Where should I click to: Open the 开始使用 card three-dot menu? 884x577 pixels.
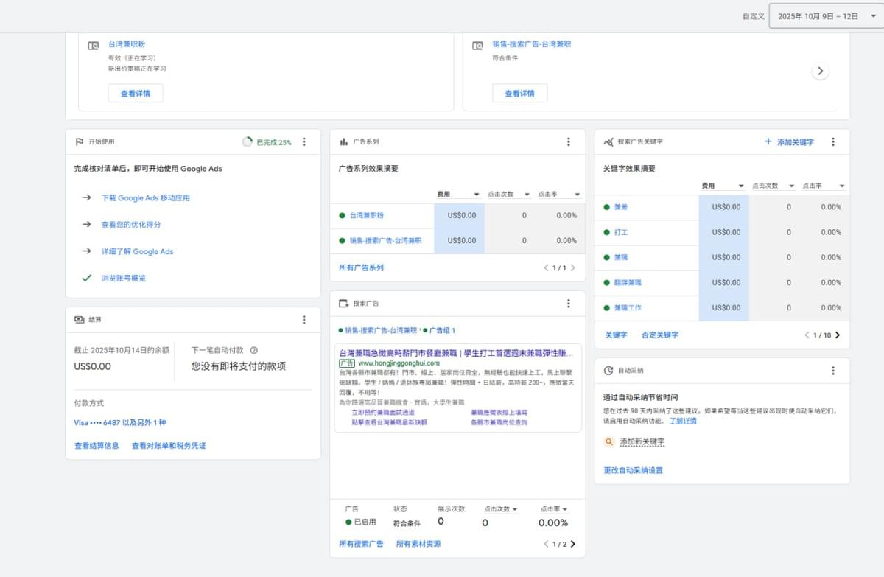click(x=304, y=142)
